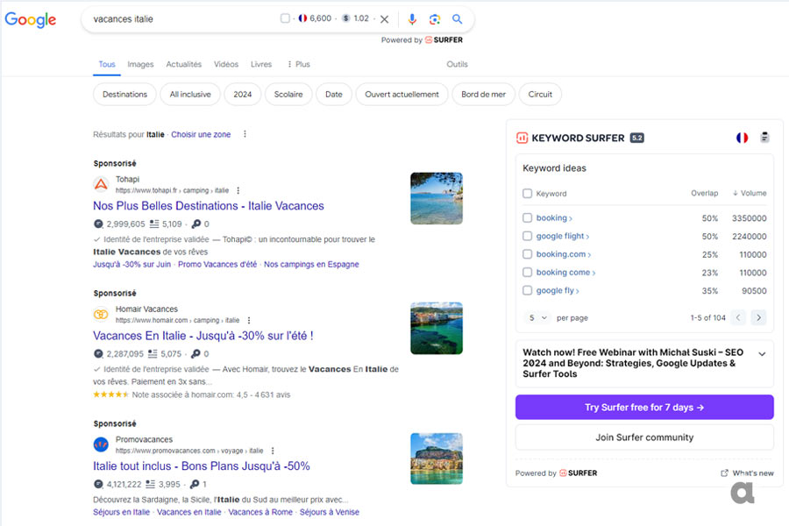Screen dimensions: 789x526
Task: Click Join Surfer community button
Action: (644, 437)
